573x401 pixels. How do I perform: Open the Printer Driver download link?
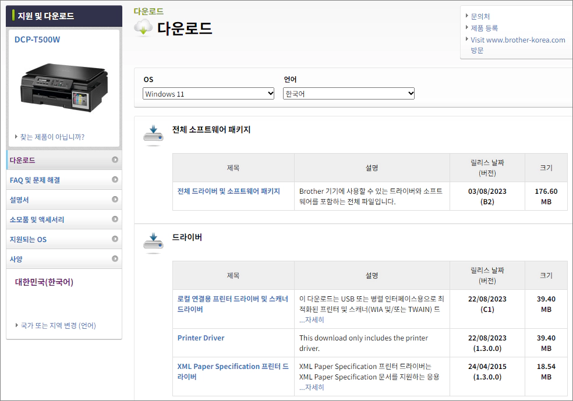click(201, 338)
